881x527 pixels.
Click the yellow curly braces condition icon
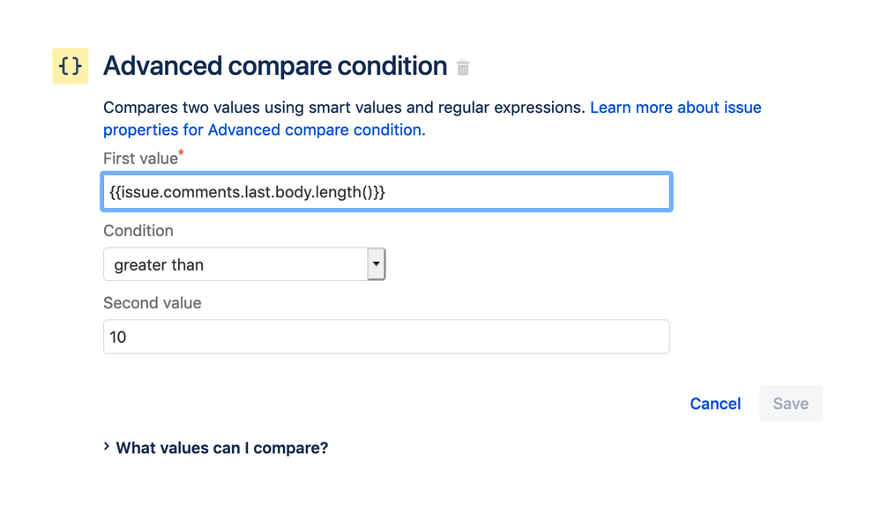70,66
